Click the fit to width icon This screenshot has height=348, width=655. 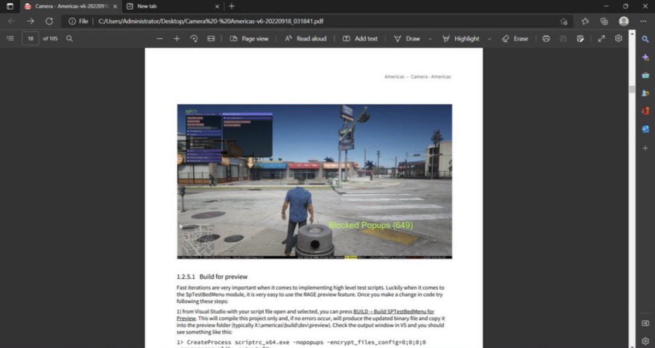click(211, 39)
